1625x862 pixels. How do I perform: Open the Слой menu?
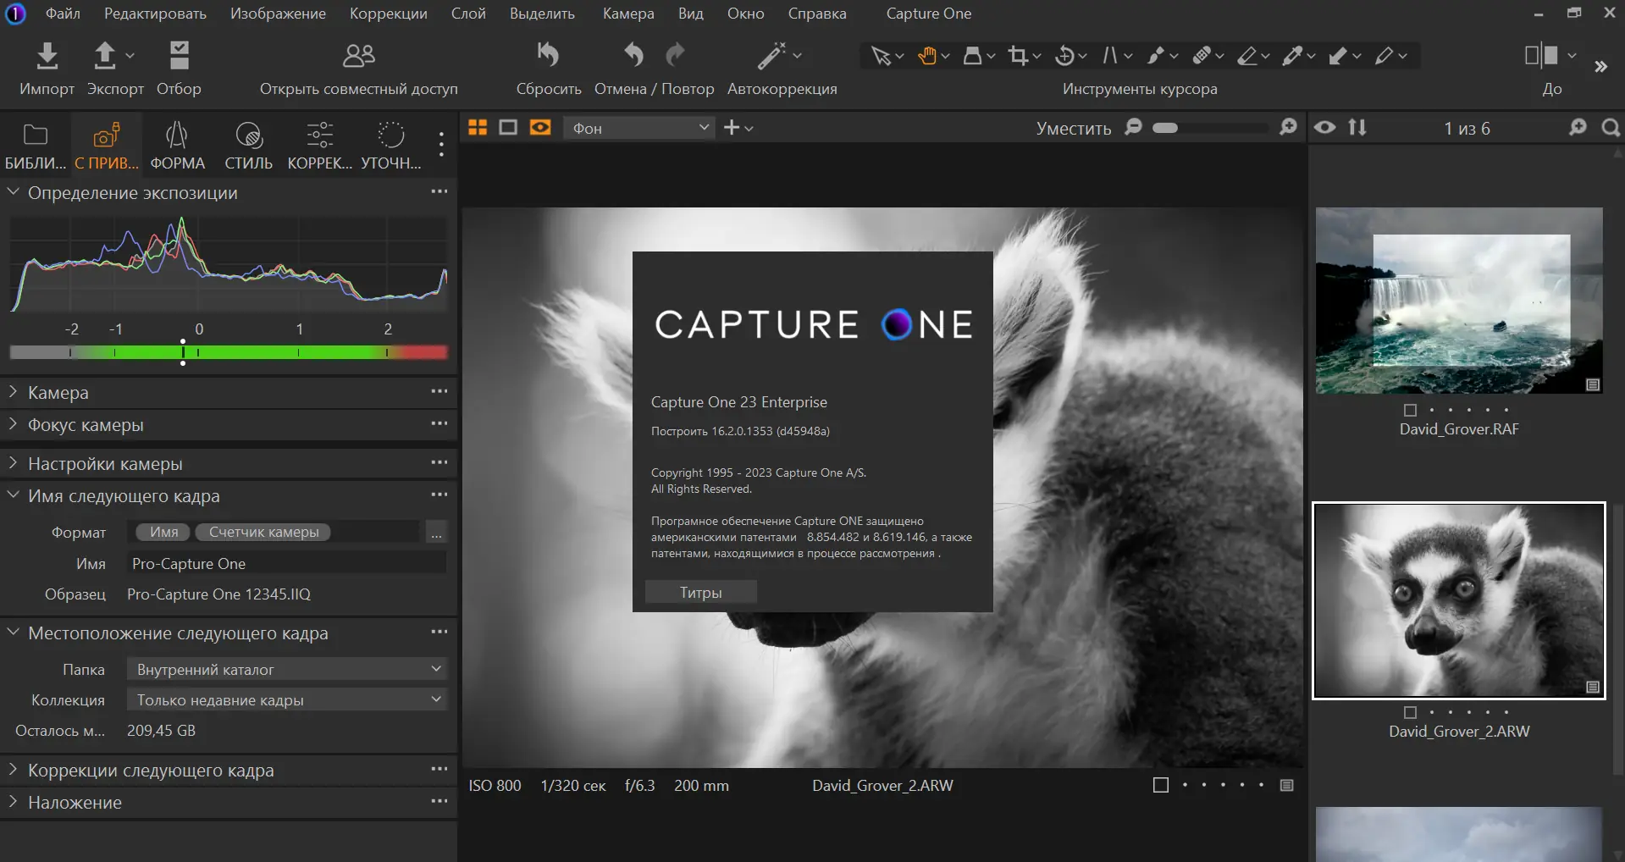point(468,14)
